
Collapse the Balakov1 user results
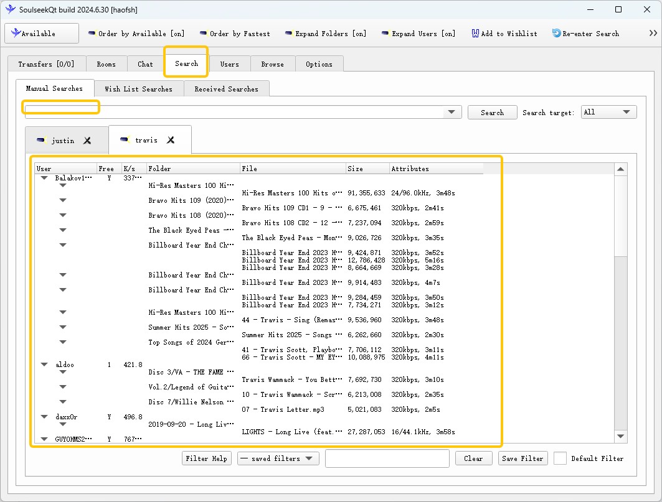tap(44, 178)
